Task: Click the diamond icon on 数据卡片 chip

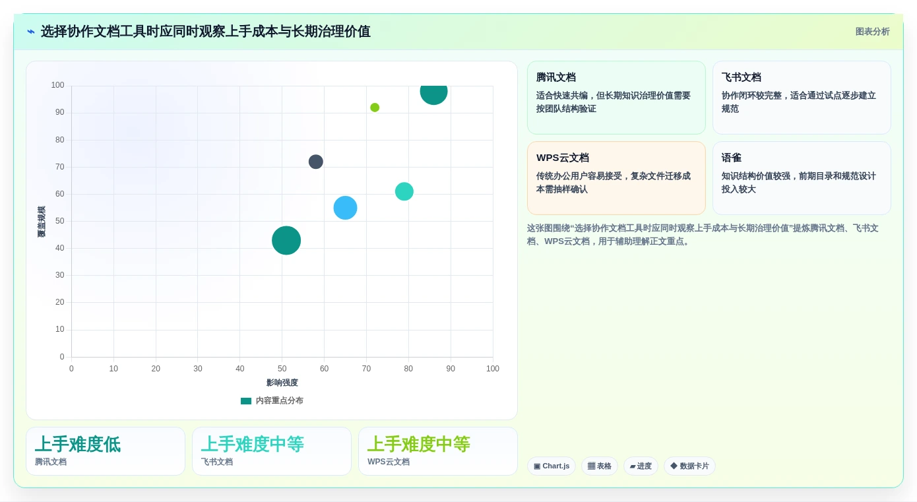Action: [674, 466]
